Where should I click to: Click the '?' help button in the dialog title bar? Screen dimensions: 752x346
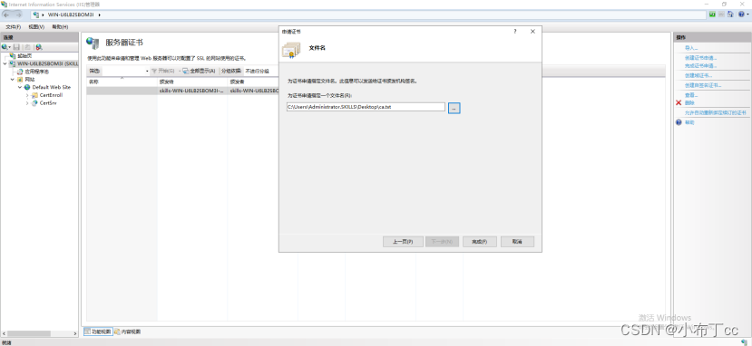tap(515, 32)
